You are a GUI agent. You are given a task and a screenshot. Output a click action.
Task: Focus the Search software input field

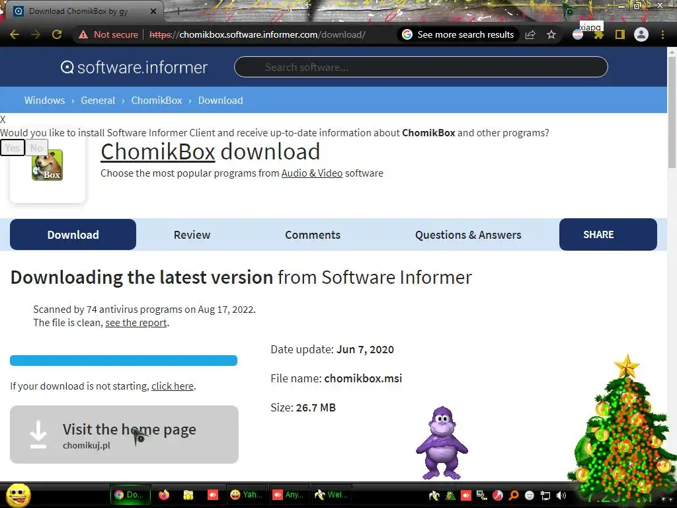point(421,67)
